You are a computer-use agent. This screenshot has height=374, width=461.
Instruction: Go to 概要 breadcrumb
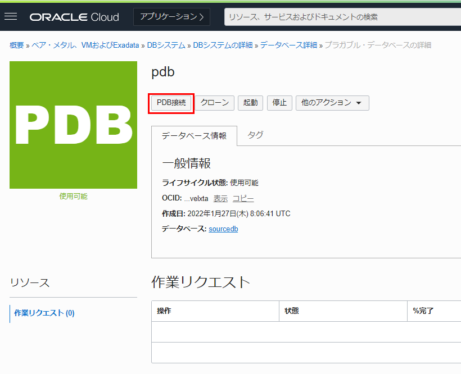(x=16, y=45)
